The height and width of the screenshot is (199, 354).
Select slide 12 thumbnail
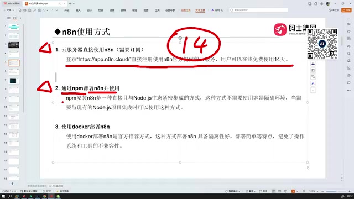click(14, 125)
